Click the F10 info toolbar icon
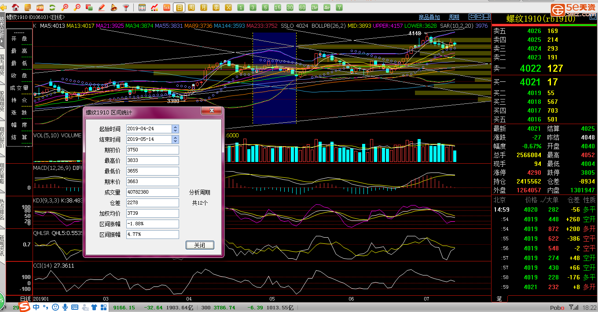598x312 pixels. (40, 7)
